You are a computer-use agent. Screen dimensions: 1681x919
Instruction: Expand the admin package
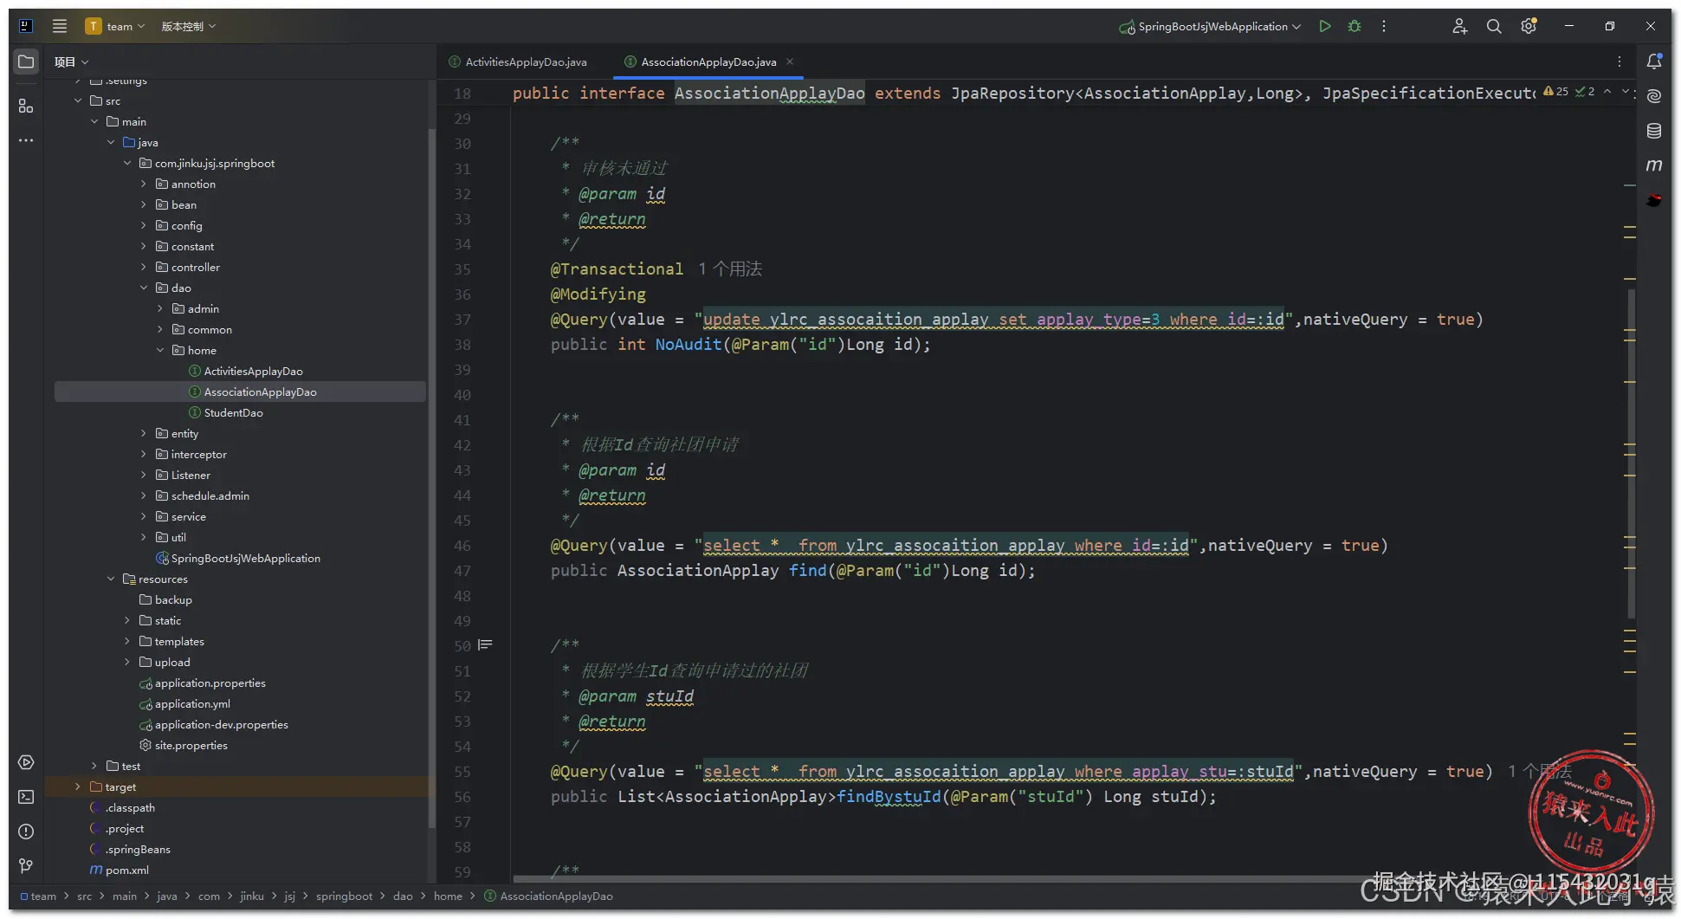pos(160,308)
